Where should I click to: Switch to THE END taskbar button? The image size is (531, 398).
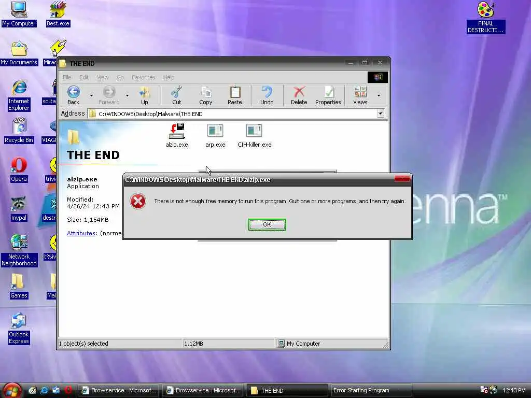pyautogui.click(x=287, y=390)
